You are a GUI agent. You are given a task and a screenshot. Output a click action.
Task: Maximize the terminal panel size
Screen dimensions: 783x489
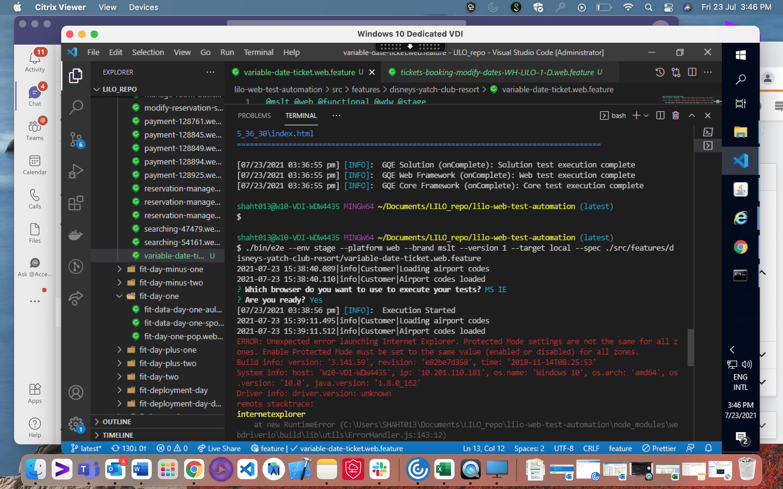click(692, 116)
